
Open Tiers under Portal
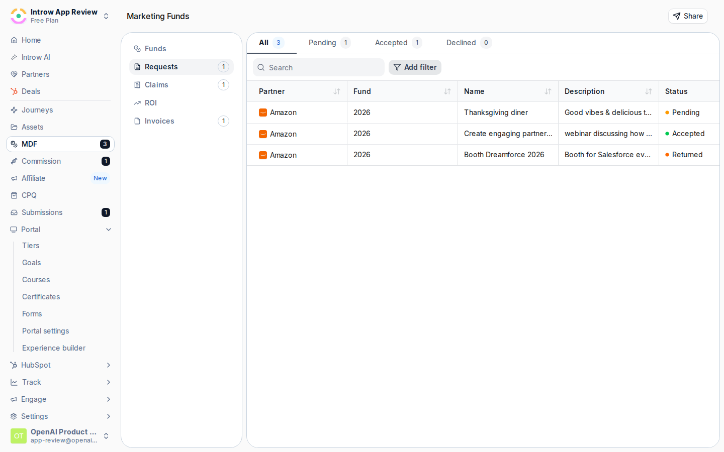(x=31, y=246)
